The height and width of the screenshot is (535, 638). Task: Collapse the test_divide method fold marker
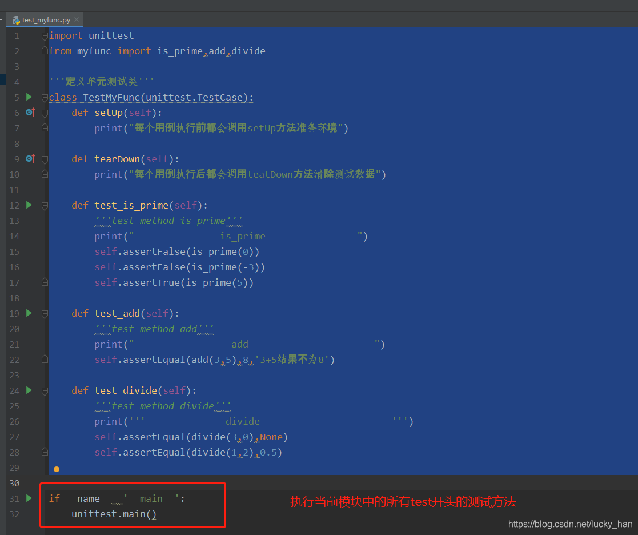click(x=45, y=391)
